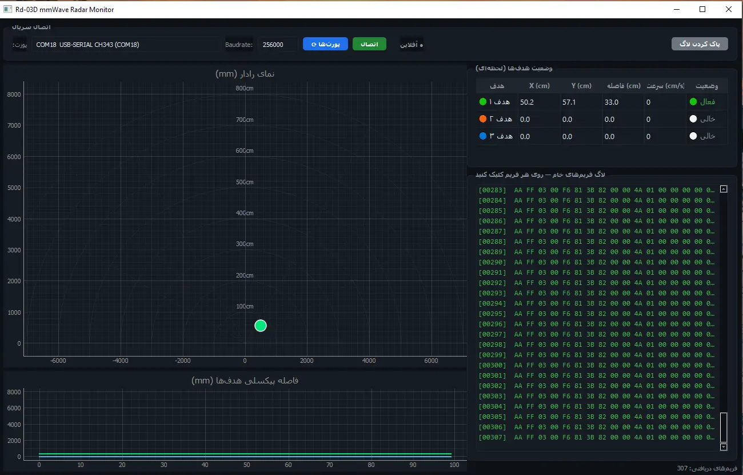This screenshot has width=743, height=475.
Task: Maximize the Rd-03D mmWave Radar Monitor window
Action: [x=702, y=9]
